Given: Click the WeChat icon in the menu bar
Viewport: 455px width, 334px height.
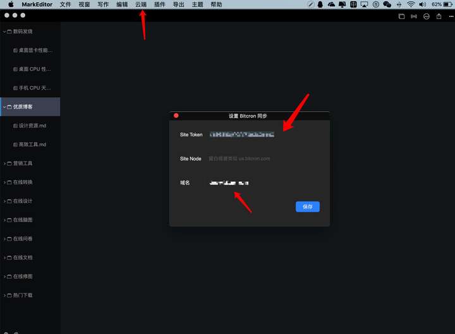Looking at the screenshot, I should point(387,4).
